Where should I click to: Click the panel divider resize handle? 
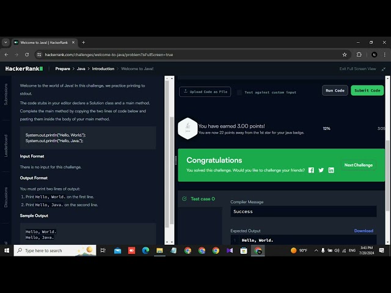[x=176, y=161]
